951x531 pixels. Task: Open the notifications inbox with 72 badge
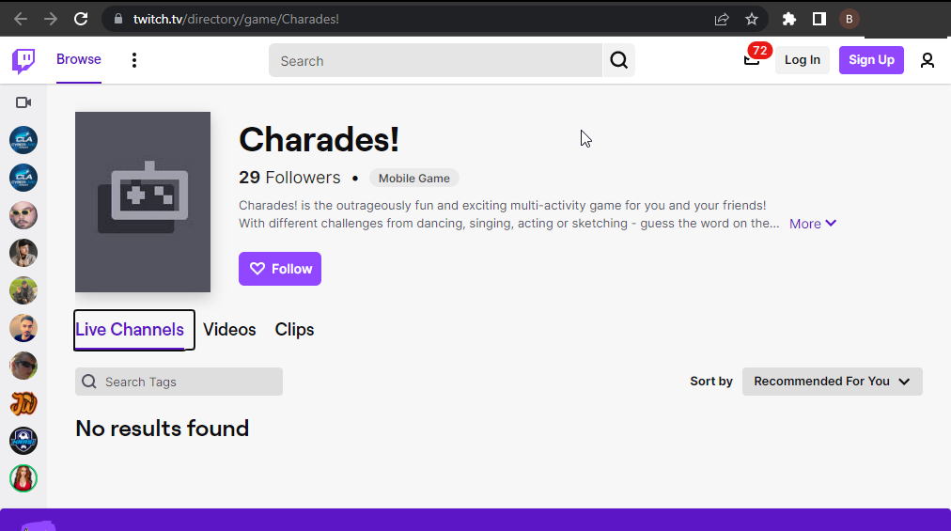(x=752, y=59)
